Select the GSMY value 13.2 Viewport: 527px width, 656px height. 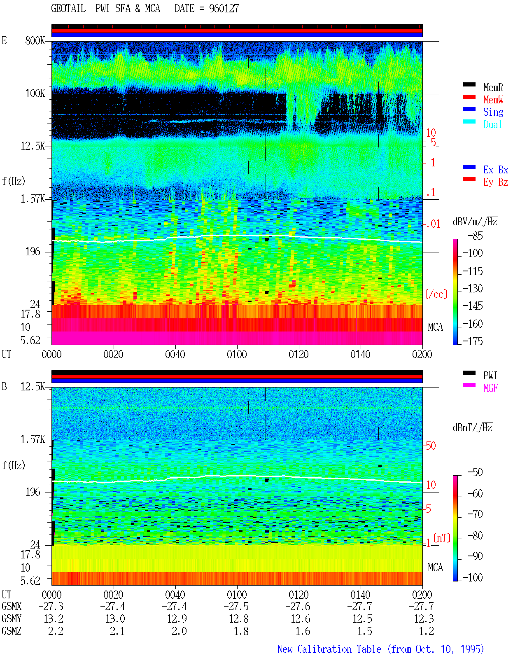54,619
